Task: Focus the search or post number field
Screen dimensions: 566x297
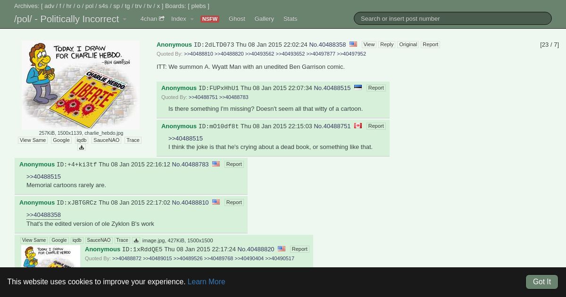Action: point(452,18)
